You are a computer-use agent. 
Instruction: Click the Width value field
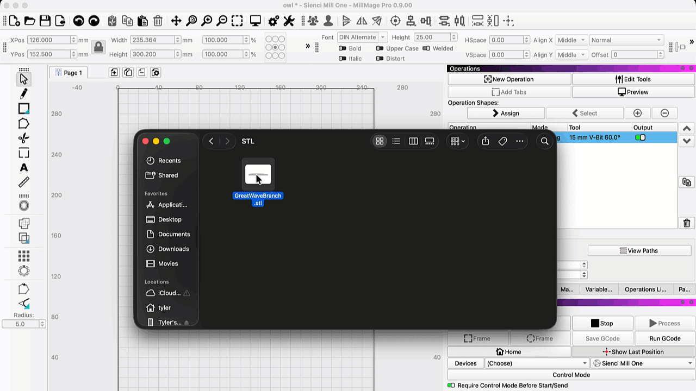tap(152, 40)
